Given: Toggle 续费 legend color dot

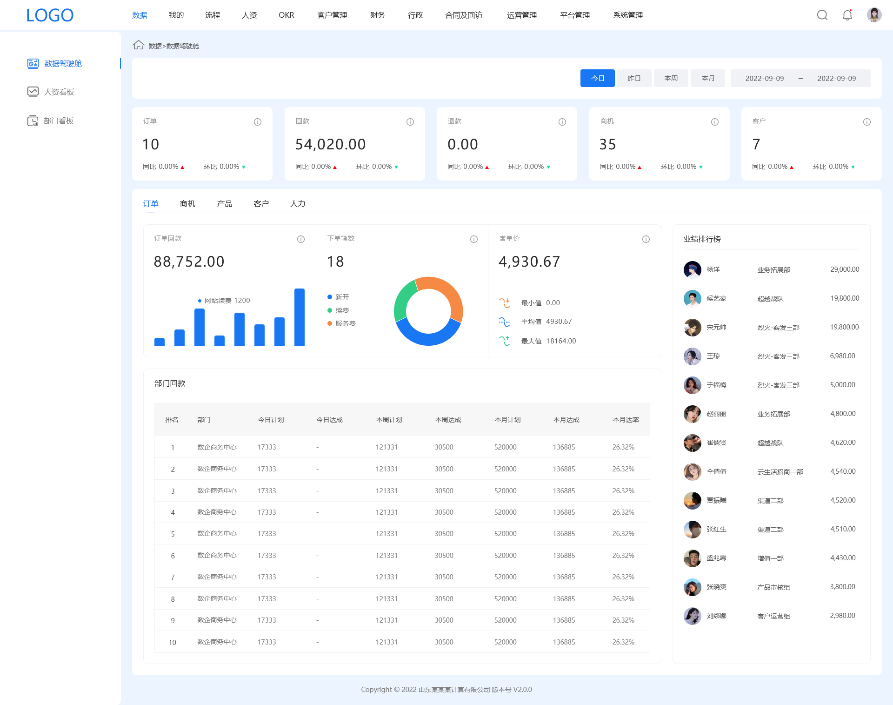Looking at the screenshot, I should click(330, 310).
